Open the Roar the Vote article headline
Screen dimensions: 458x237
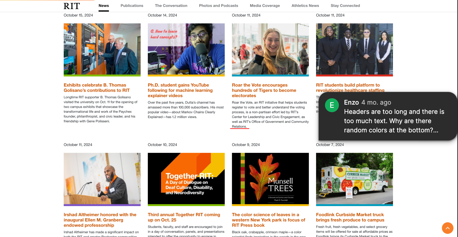click(264, 90)
